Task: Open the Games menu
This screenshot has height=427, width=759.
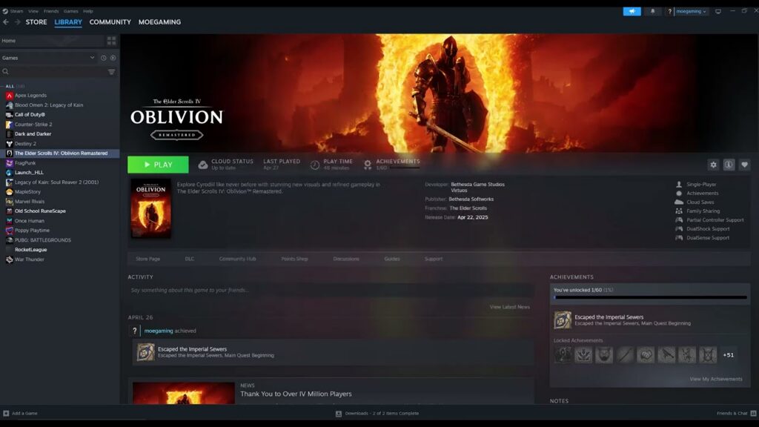Action: [x=70, y=11]
